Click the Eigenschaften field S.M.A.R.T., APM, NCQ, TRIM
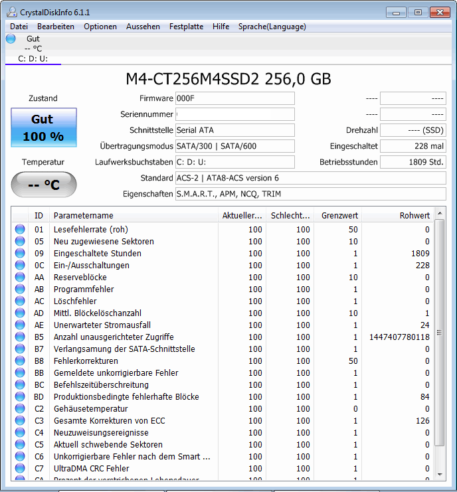Screen dimensions: 457x492 [x=310, y=194]
